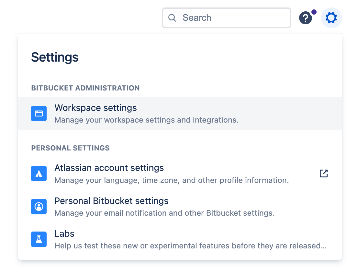Viewport: 347px width, 275px height.
Task: Open Workspace settings
Action: tap(95, 108)
